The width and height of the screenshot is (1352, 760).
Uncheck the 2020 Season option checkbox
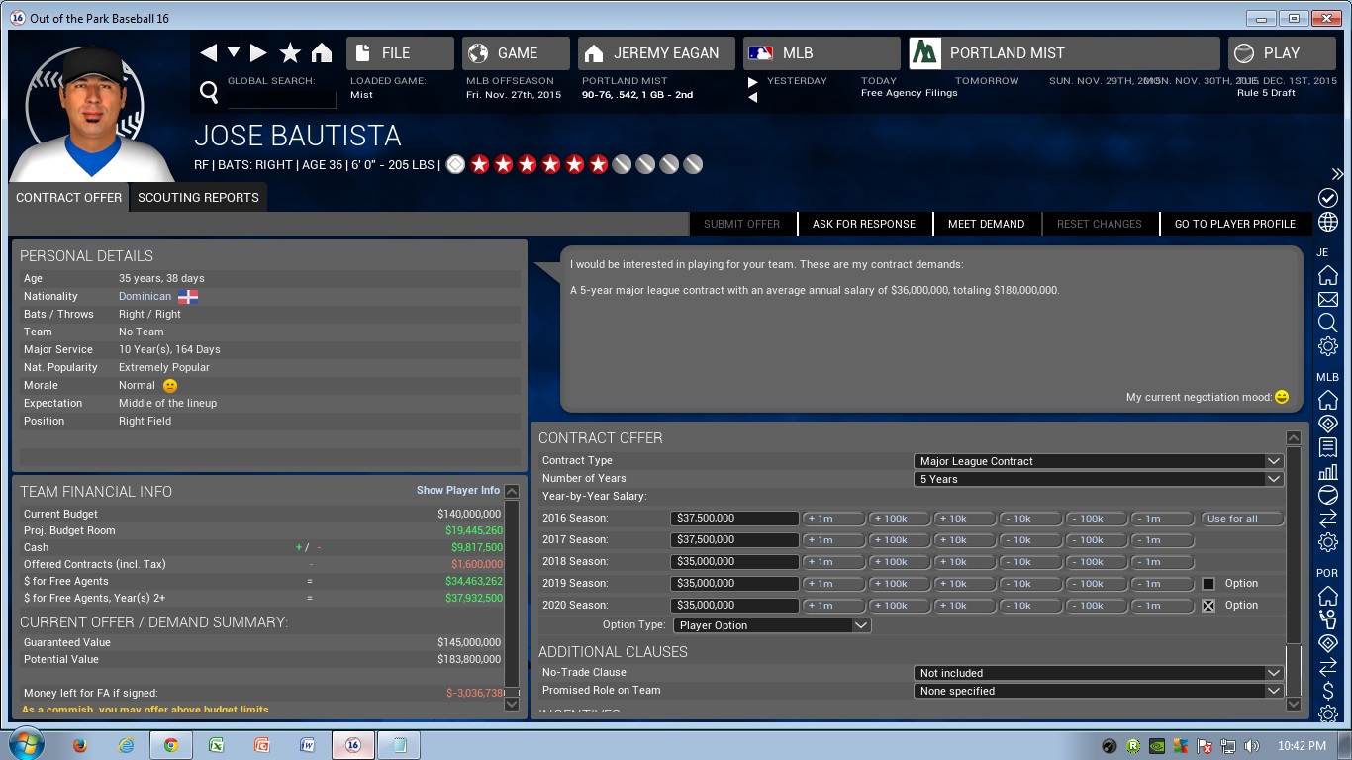[1208, 606]
